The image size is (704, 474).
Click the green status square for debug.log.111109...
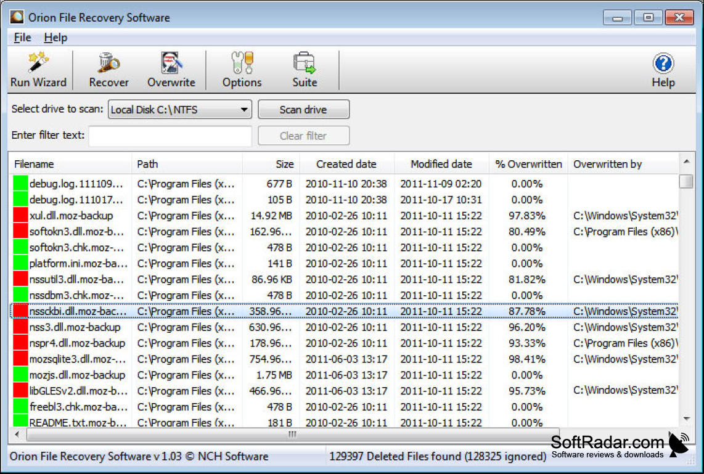pyautogui.click(x=20, y=184)
